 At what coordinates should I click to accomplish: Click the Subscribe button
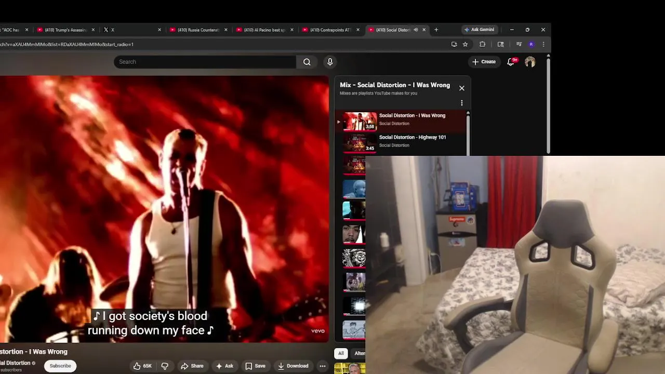(x=60, y=366)
